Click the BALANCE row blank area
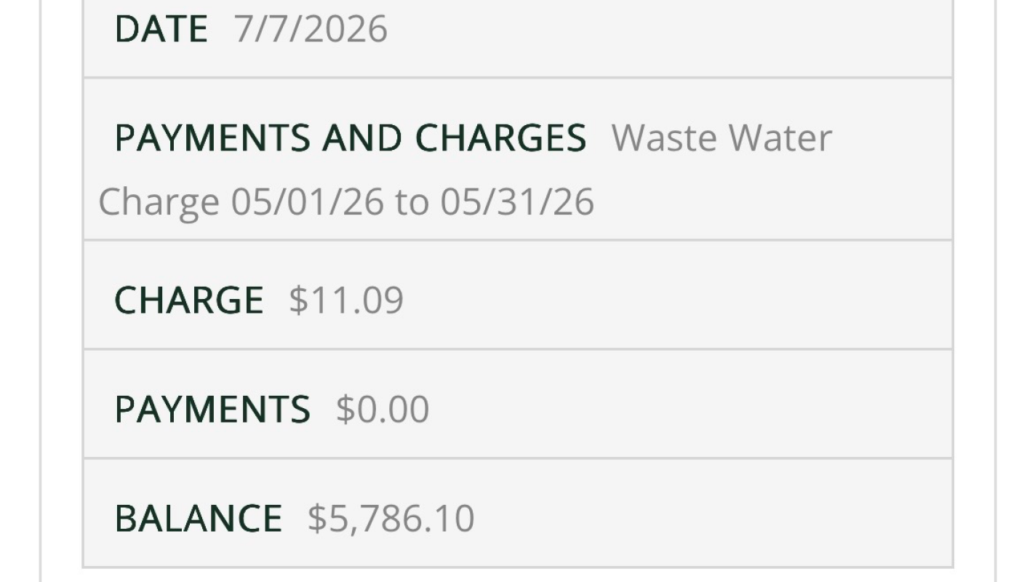The height and width of the screenshot is (582, 1035). pyautogui.click(x=713, y=514)
